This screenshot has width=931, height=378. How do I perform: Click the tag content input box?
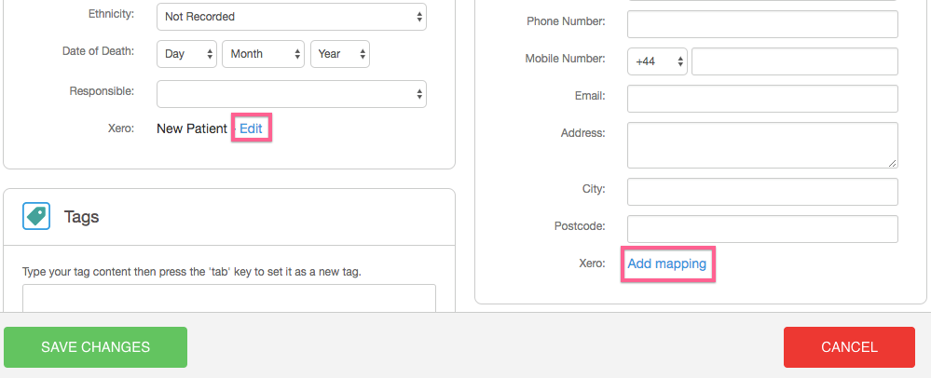[228, 298]
